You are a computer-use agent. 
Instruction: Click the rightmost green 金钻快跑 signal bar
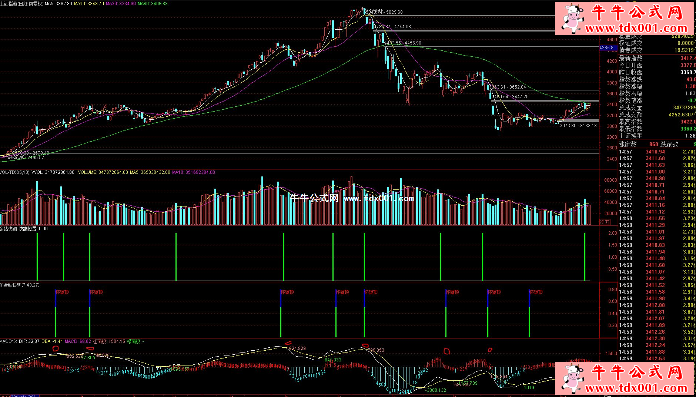click(585, 257)
